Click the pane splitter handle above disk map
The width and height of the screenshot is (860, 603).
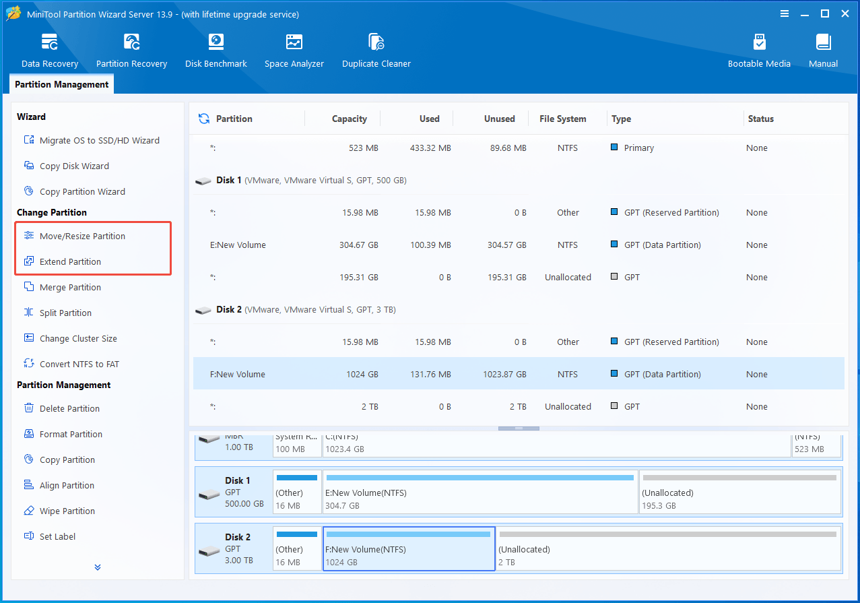click(519, 429)
